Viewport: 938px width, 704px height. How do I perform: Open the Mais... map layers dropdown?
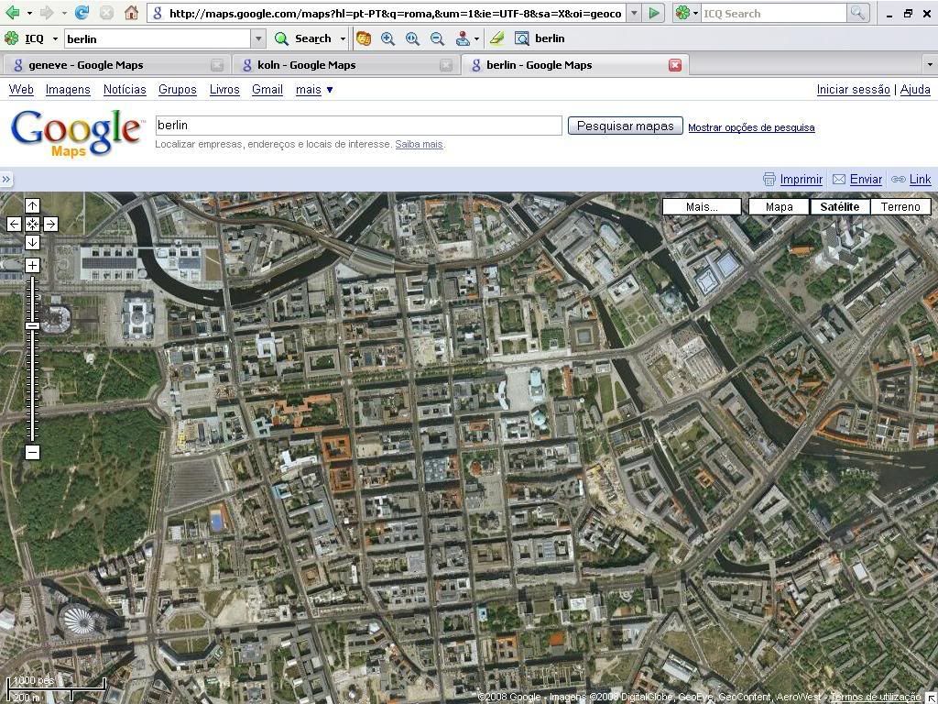coord(702,206)
